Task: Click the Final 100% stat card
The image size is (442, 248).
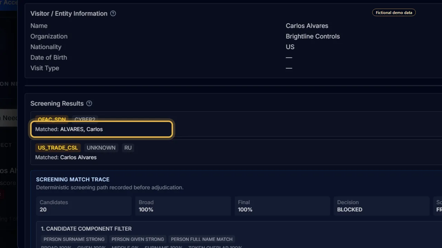Action: click(282, 206)
